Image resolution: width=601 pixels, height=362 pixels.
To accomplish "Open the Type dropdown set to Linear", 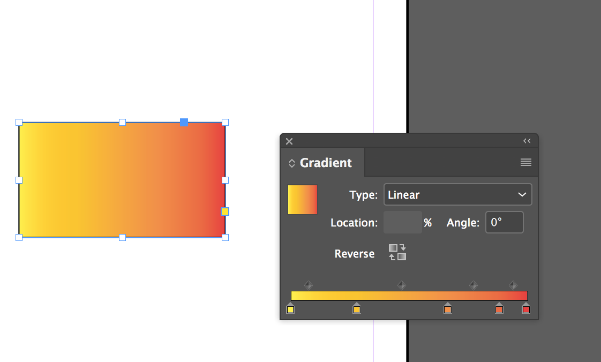I will click(457, 194).
